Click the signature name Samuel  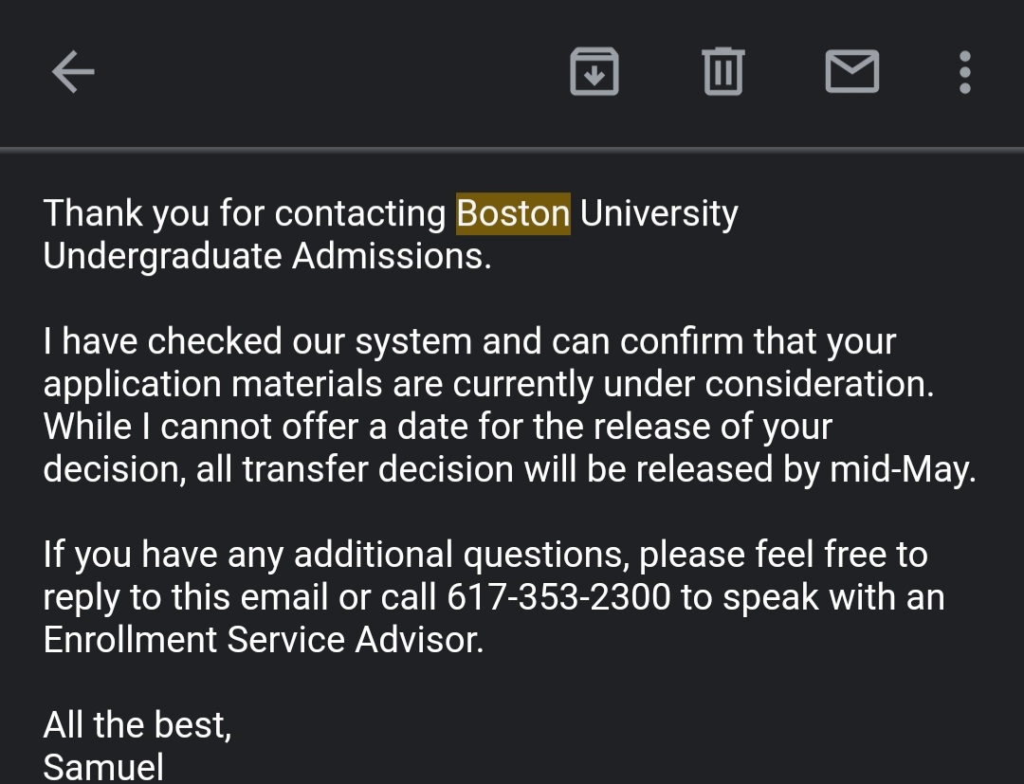103,766
